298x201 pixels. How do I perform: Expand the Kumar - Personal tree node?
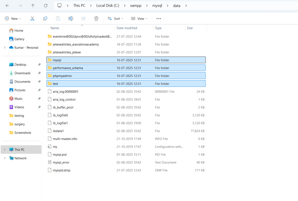[x=5, y=48]
